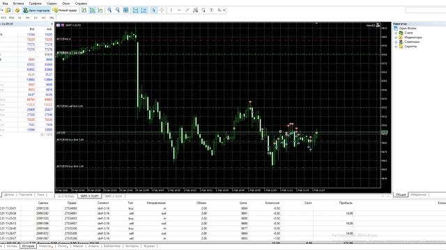Select the W1 timeframe

pos(43,17)
